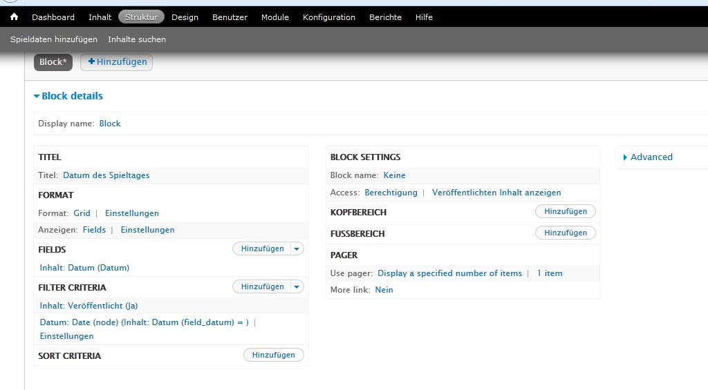The height and width of the screenshot is (390, 708).
Task: Click the home icon in the admin bar
Action: tap(14, 17)
